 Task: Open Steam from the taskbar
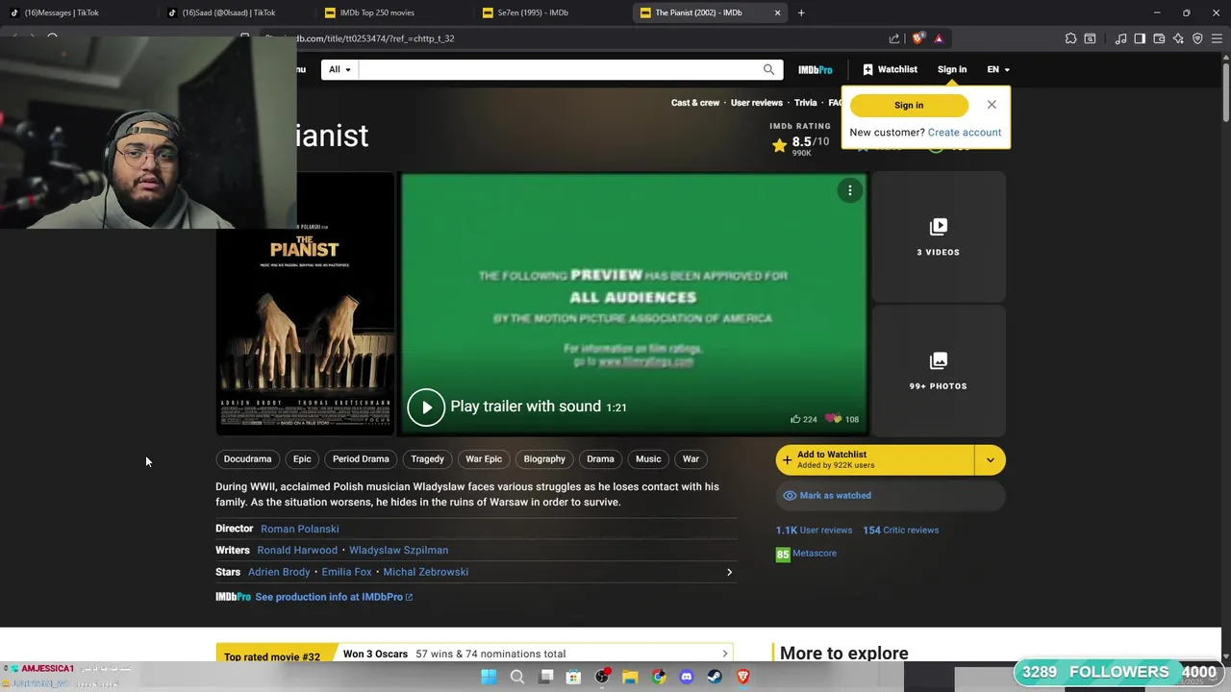click(x=715, y=677)
